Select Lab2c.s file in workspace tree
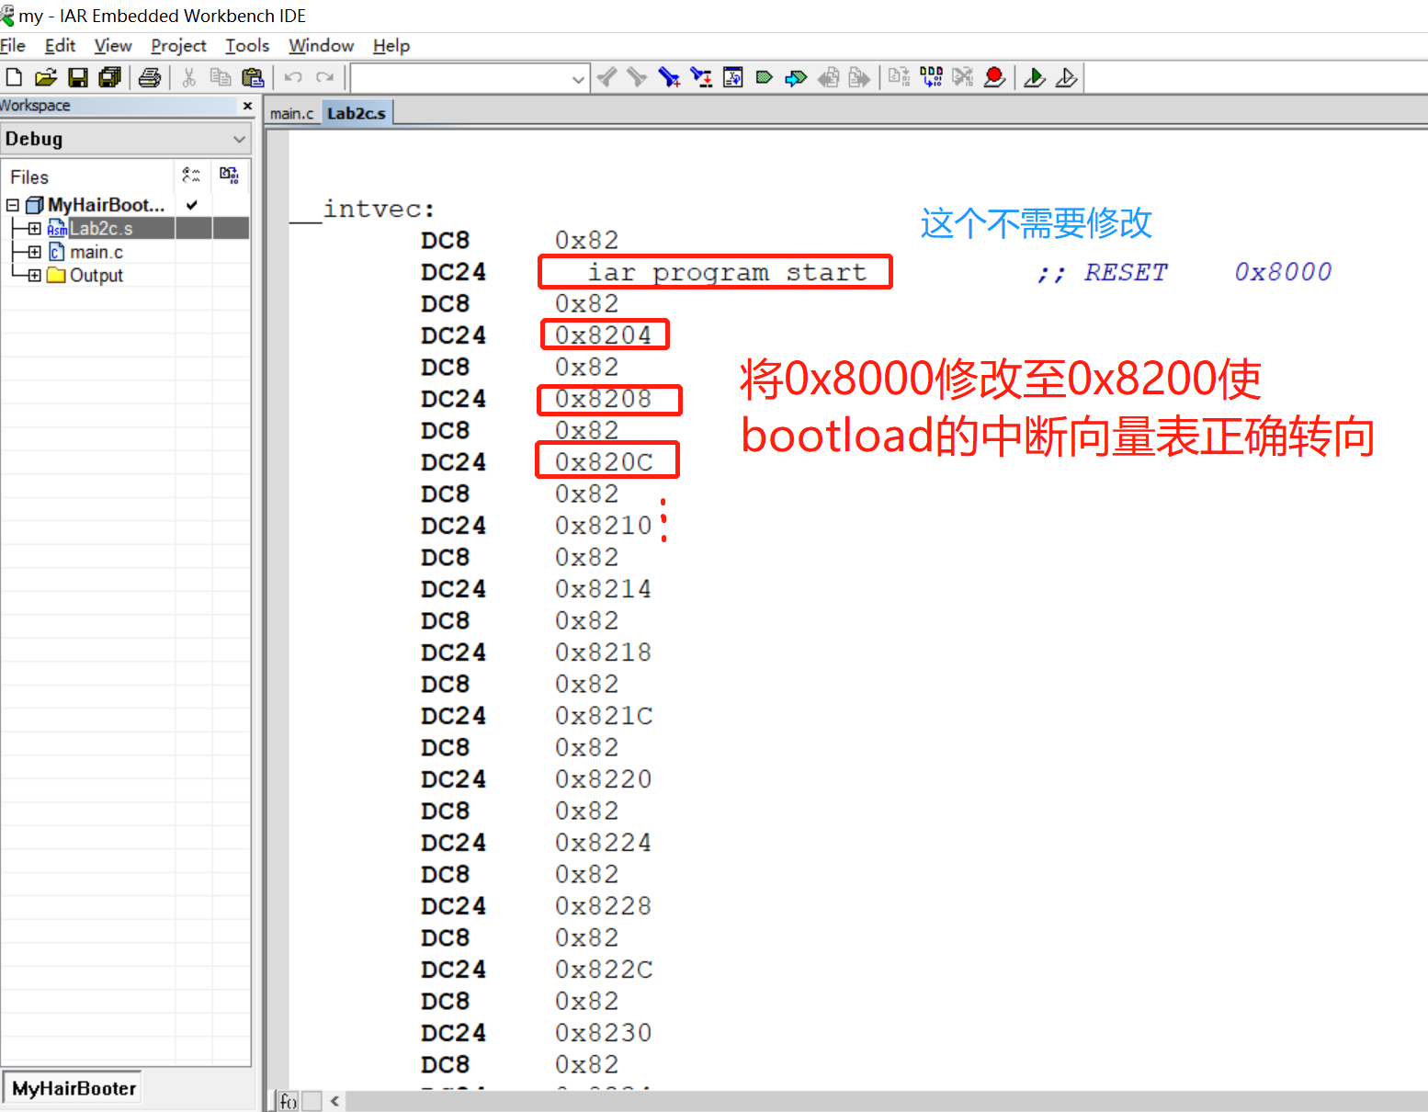 point(101,229)
